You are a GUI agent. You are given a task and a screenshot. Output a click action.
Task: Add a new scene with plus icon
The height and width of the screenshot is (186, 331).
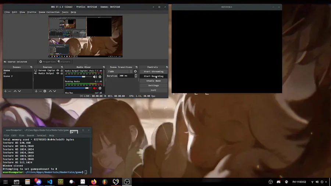(5, 91)
